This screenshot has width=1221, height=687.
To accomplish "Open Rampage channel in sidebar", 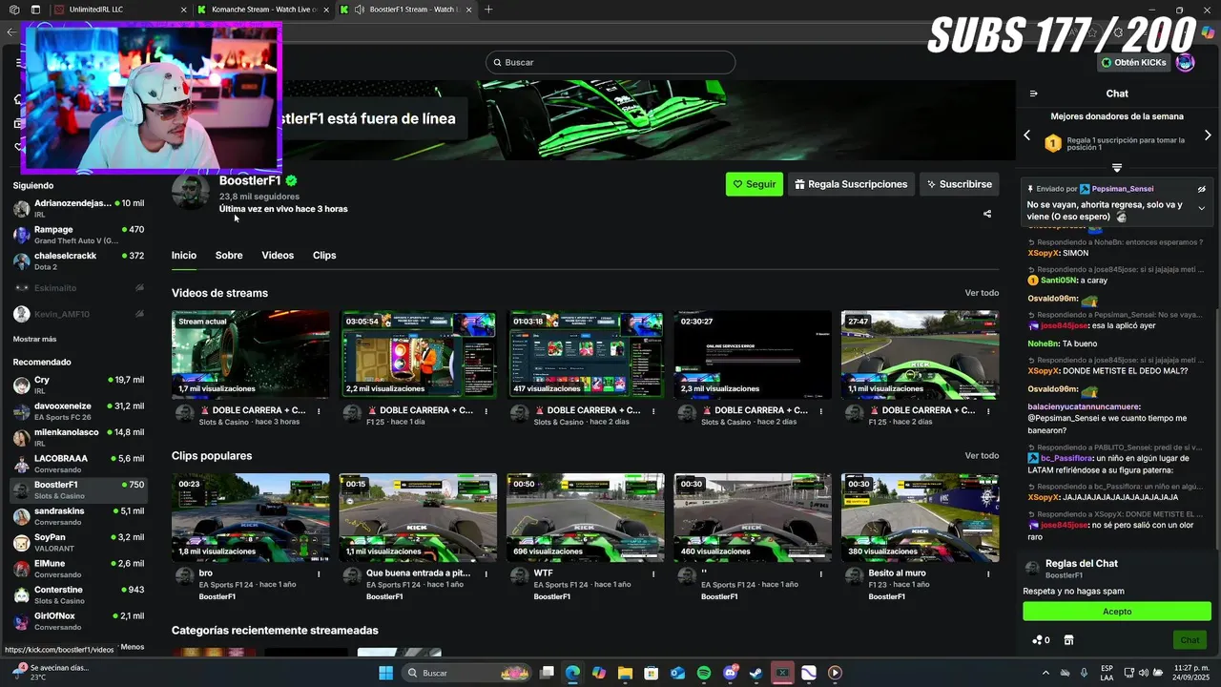I will click(x=78, y=234).
